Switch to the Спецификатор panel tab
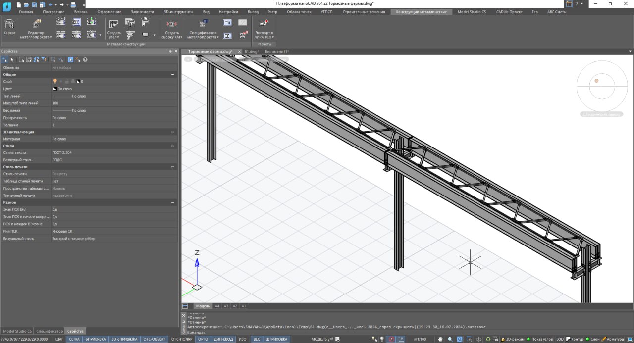 click(50, 331)
